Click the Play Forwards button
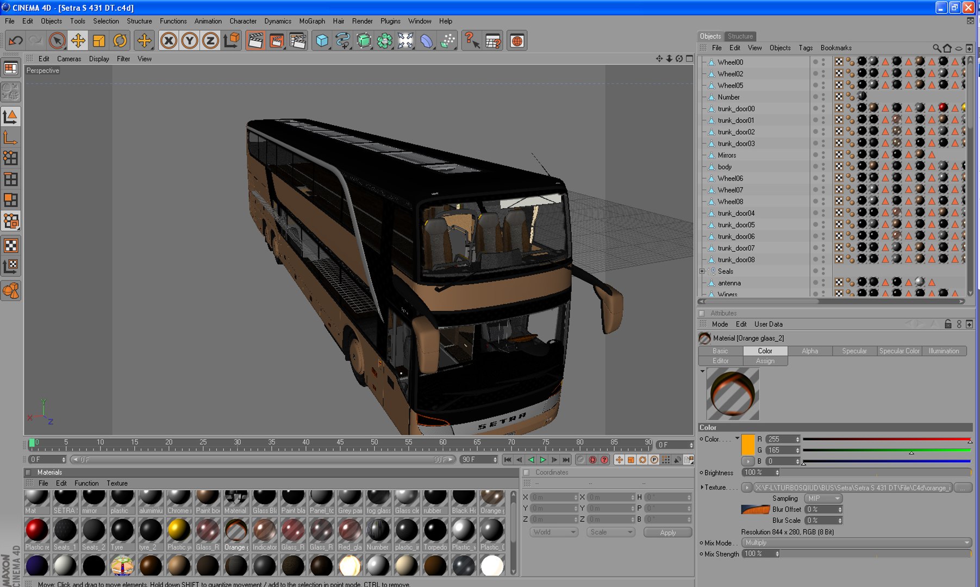Screen dimensions: 980x587 click(x=542, y=460)
